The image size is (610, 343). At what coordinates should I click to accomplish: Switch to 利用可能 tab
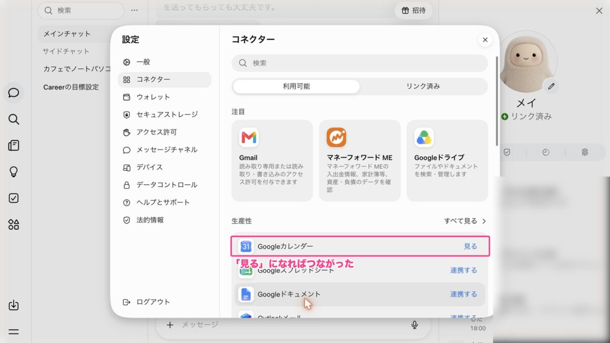coord(296,87)
